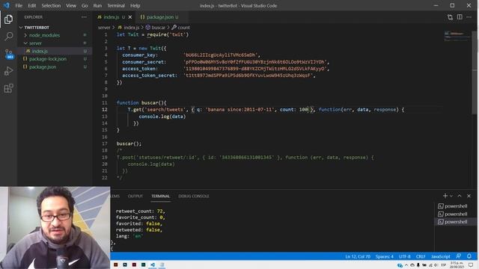Place cursor on line 17 buscar() call
The height and width of the screenshot is (269, 479).
click(x=129, y=143)
